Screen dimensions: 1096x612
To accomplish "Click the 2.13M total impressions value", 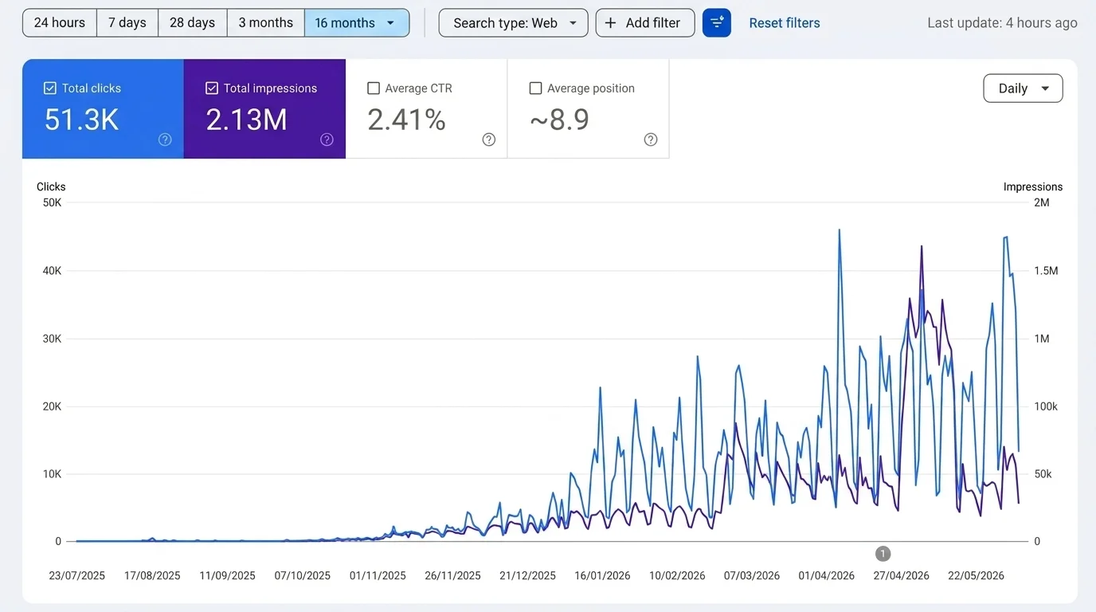I will 247,120.
